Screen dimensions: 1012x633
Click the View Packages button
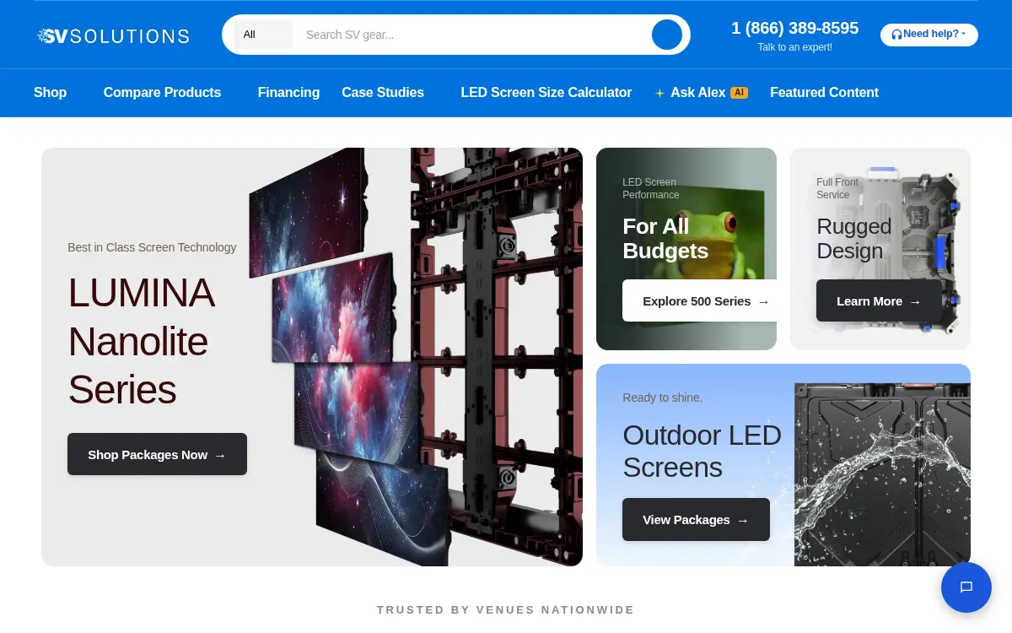tap(696, 519)
